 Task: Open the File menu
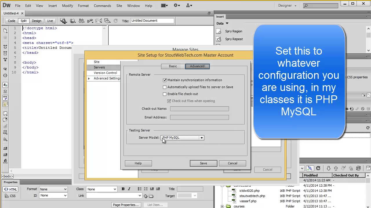[x=18, y=5]
